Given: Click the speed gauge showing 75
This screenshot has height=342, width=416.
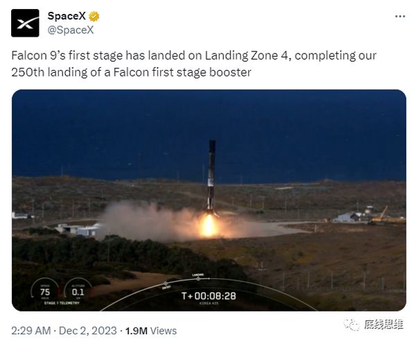Looking at the screenshot, I should (44, 291).
